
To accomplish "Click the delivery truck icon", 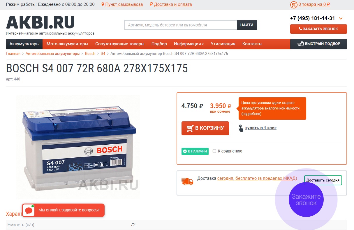I will click(187, 182).
